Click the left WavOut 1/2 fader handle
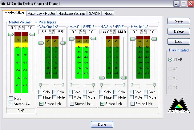194x130 pixels. click(x=41, y=43)
